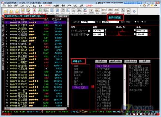Click the condition list scrollbar down arrow

coord(125,108)
